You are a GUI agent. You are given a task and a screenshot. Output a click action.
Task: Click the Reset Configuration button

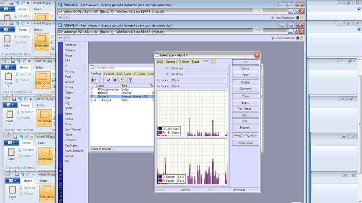tap(245, 135)
